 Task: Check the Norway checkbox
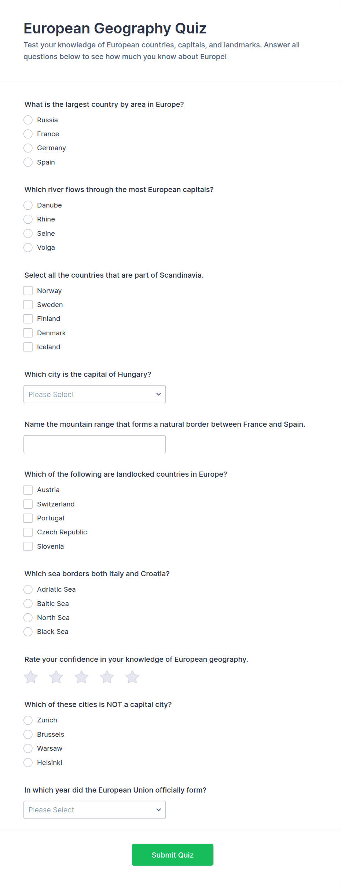[28, 291]
